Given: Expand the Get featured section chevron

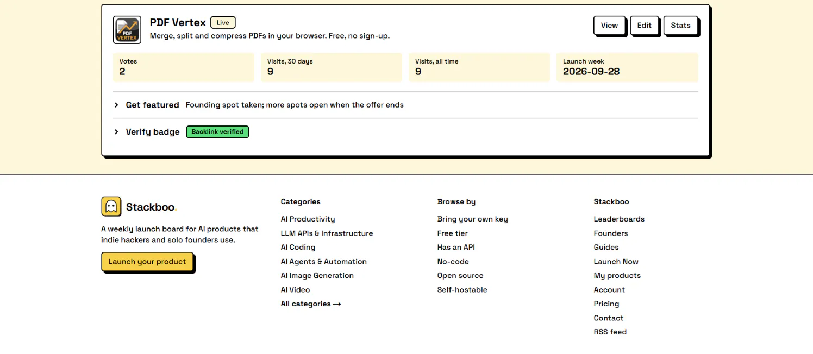Looking at the screenshot, I should [x=116, y=105].
